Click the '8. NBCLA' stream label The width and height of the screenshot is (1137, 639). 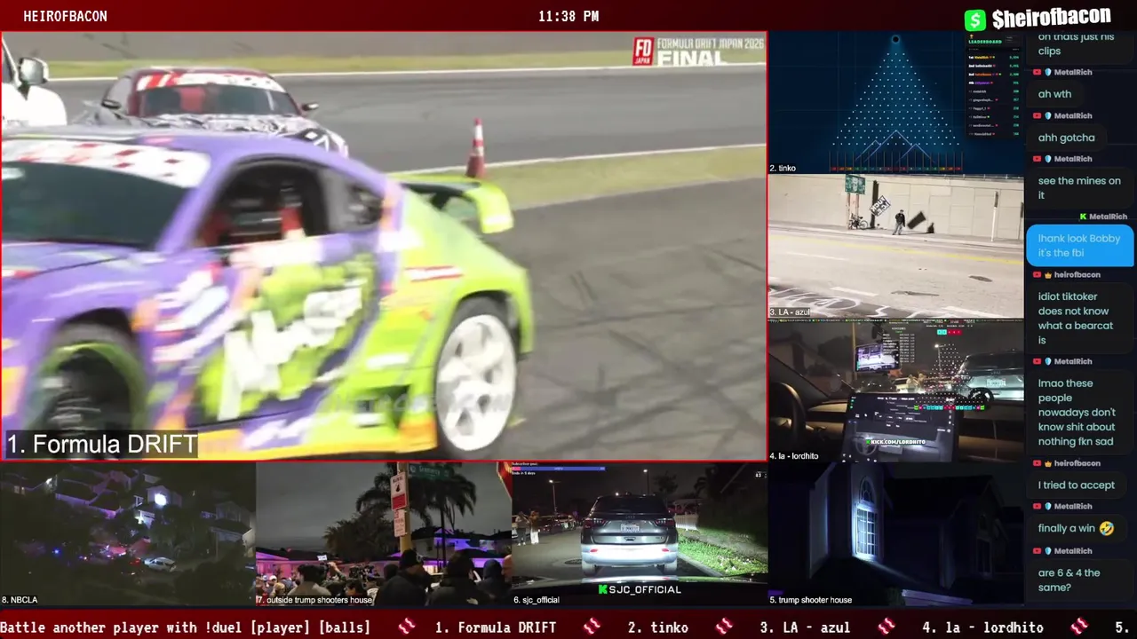pyautogui.click(x=20, y=600)
